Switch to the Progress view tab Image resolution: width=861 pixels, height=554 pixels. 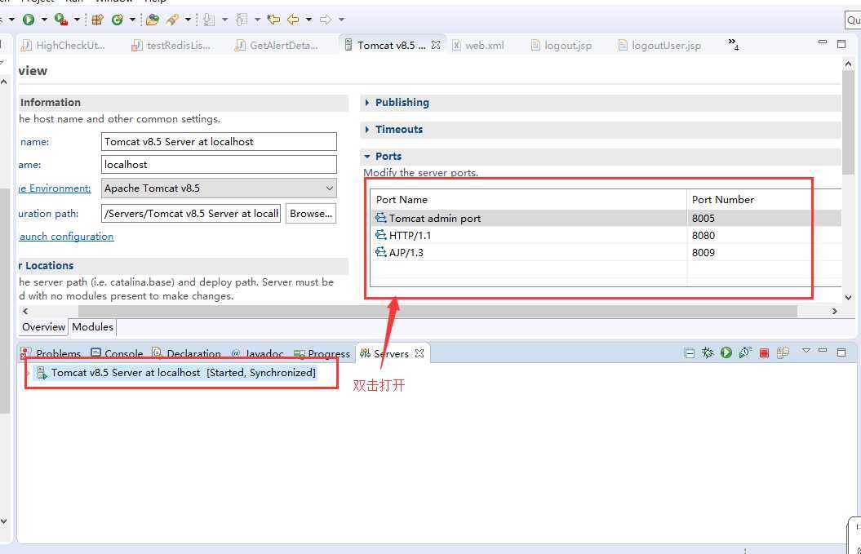[322, 353]
